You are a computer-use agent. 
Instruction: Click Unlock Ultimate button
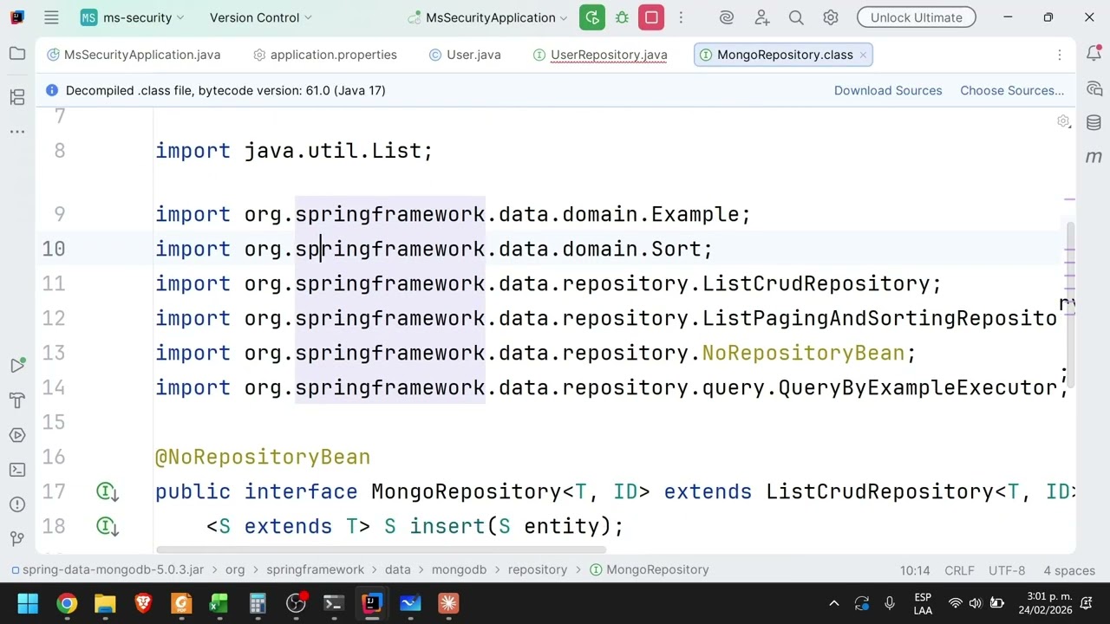point(916,17)
